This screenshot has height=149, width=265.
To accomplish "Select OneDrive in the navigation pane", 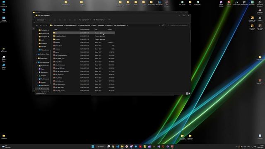I will [x=43, y=54].
